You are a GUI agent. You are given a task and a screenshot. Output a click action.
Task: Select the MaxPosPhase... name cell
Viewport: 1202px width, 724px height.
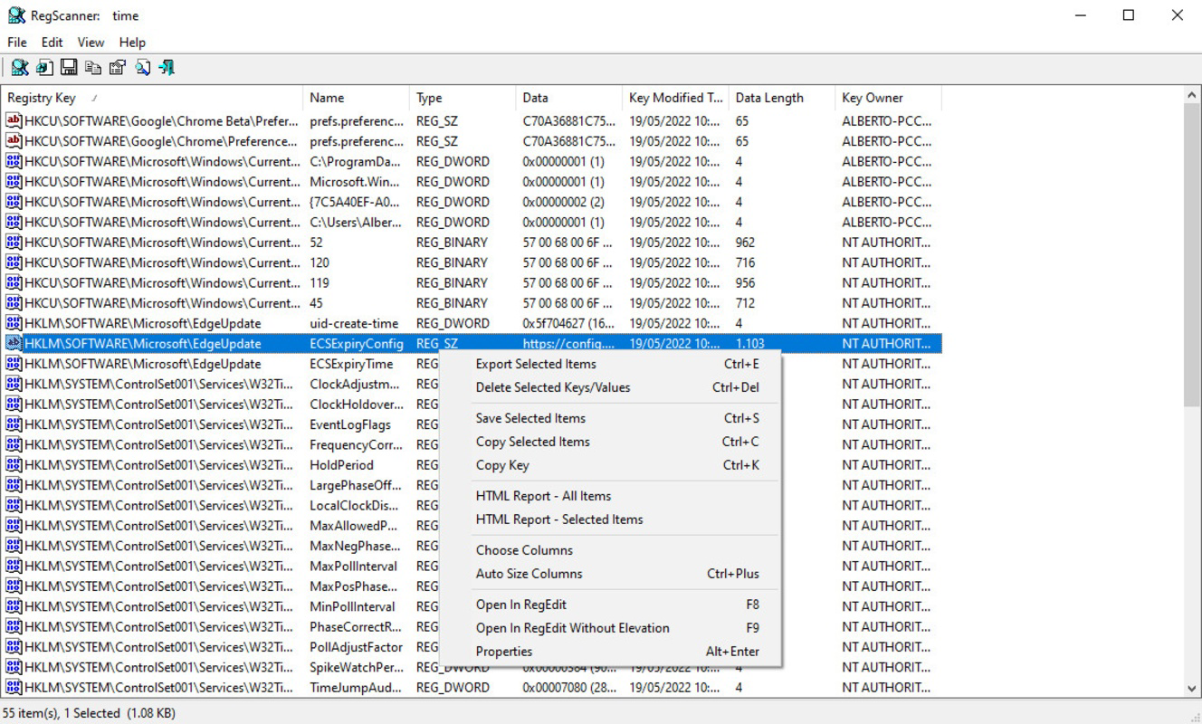click(x=356, y=586)
